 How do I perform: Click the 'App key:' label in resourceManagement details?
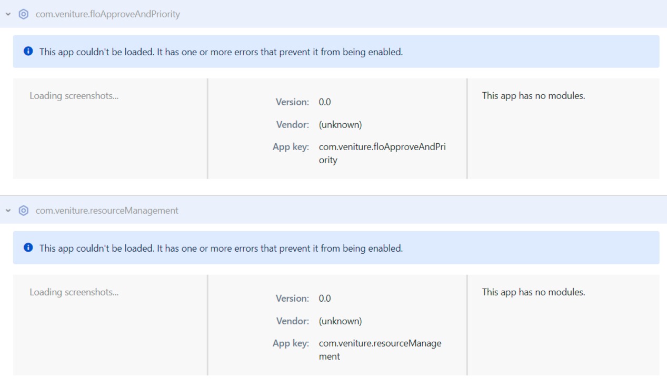point(291,343)
